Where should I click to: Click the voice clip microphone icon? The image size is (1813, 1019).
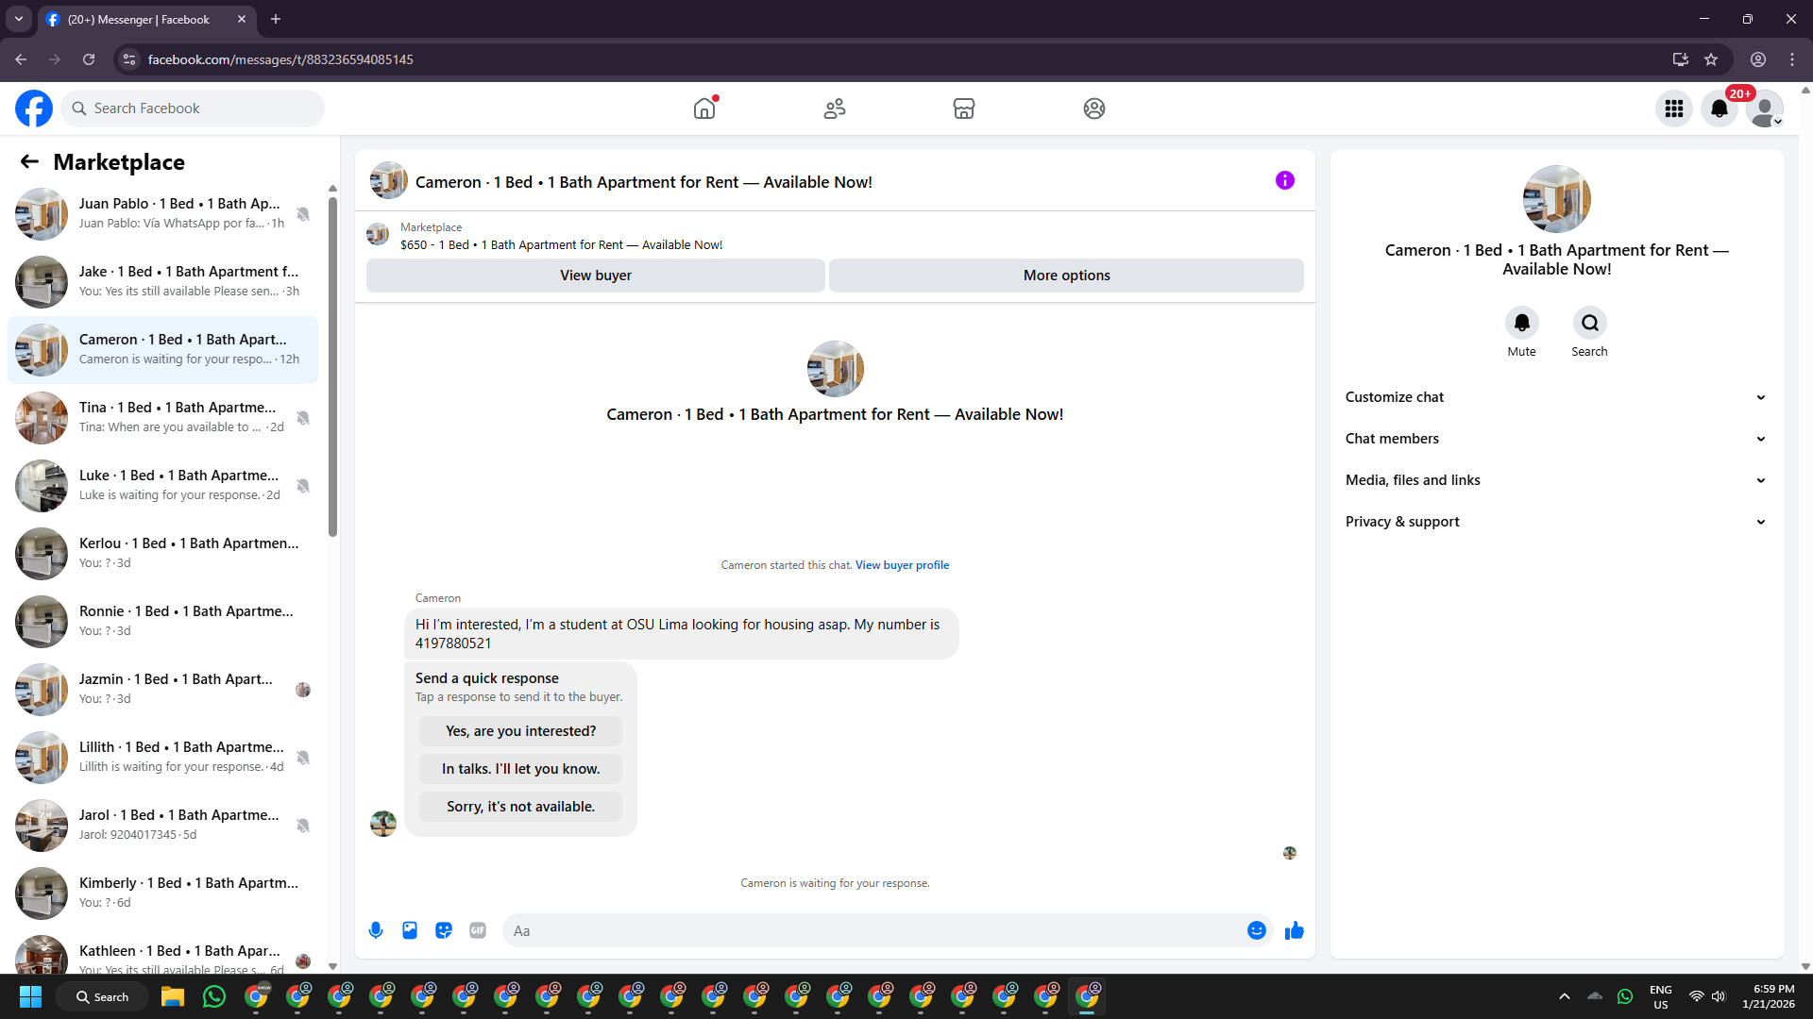click(x=376, y=930)
